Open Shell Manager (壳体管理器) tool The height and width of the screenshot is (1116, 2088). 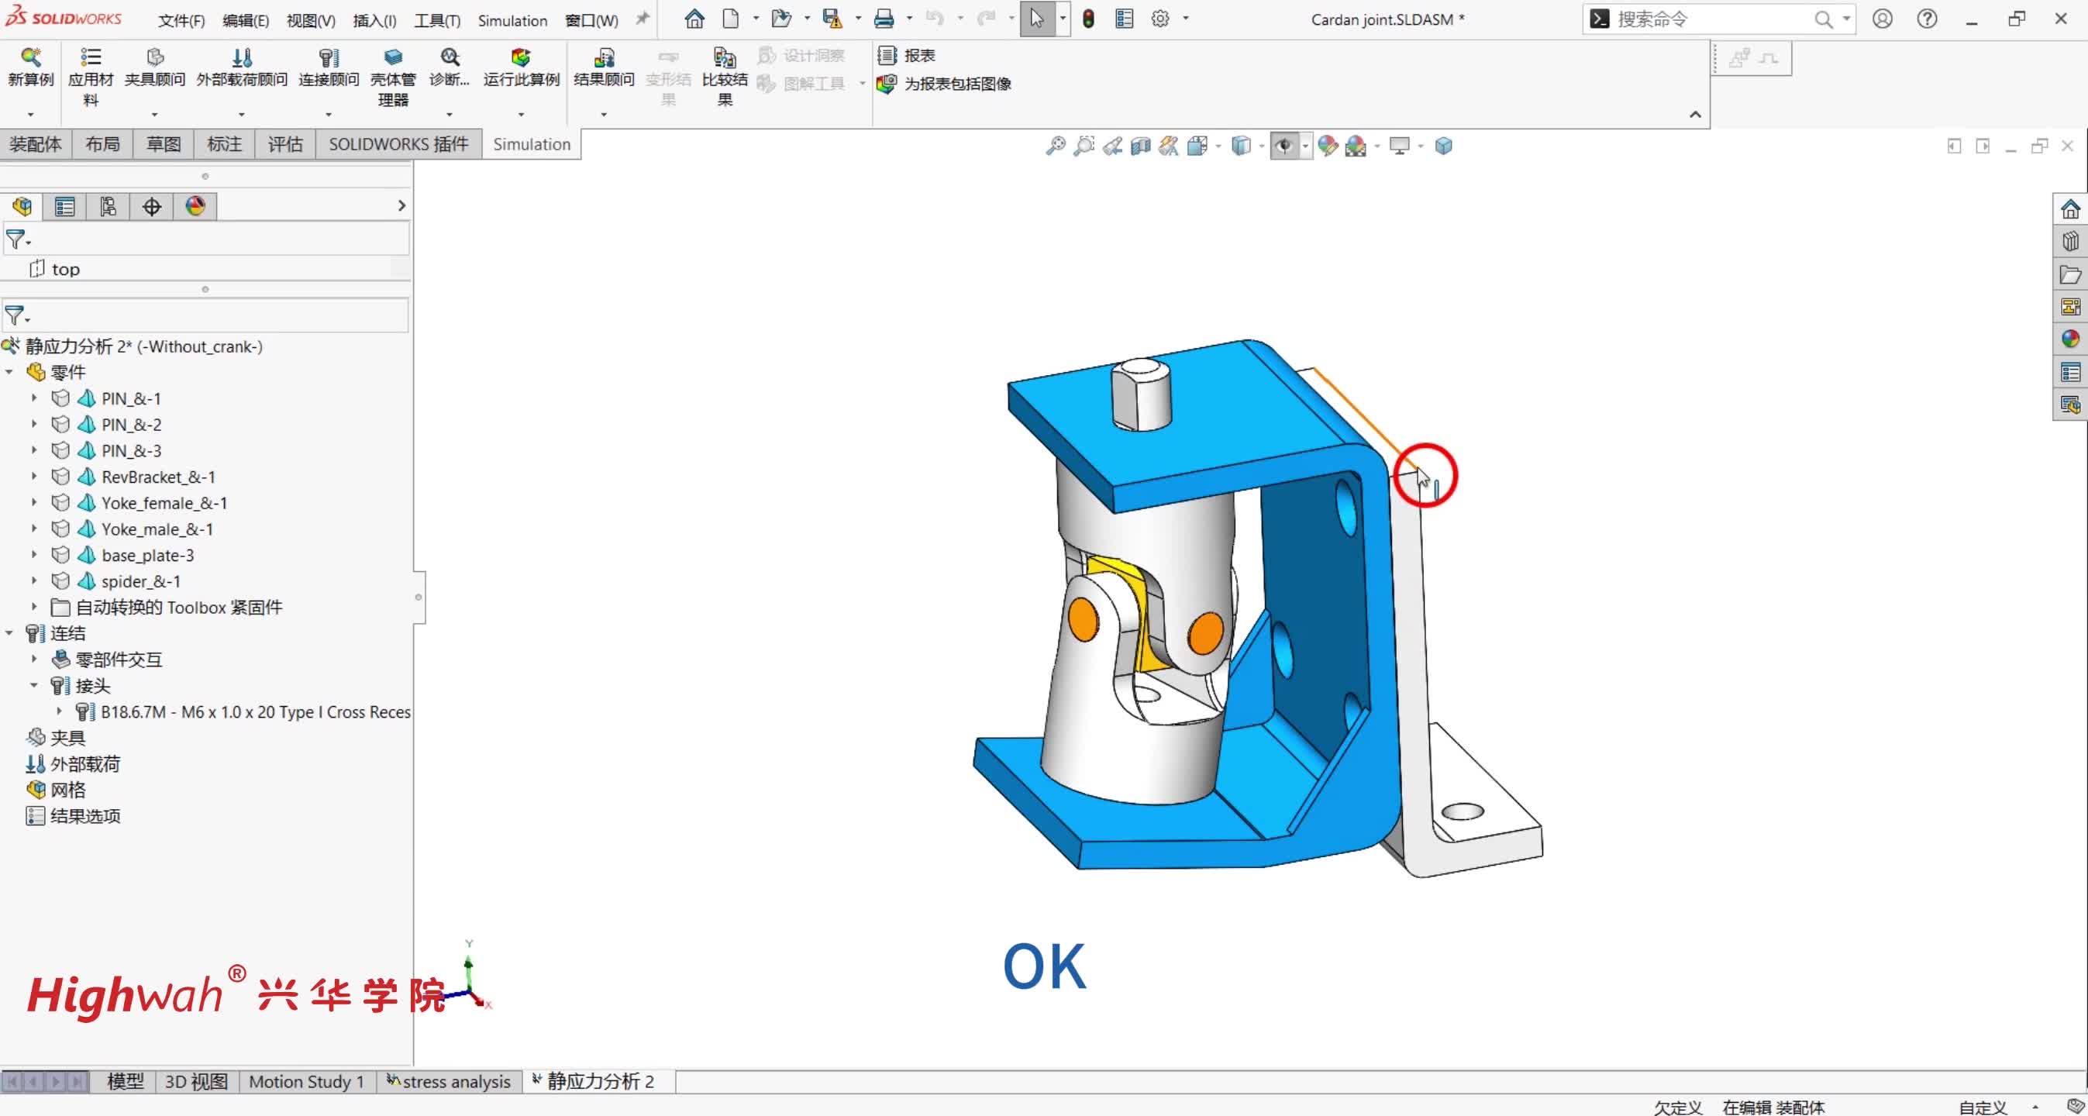(x=392, y=57)
